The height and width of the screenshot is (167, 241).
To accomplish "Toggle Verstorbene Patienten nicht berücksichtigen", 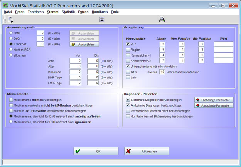I will [x=128, y=110].
